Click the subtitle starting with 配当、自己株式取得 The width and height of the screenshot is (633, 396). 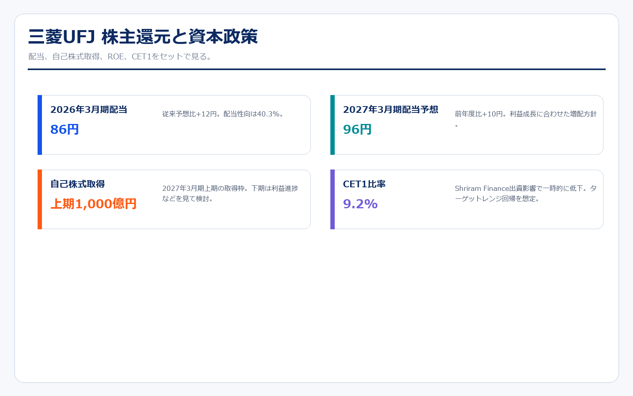121,57
